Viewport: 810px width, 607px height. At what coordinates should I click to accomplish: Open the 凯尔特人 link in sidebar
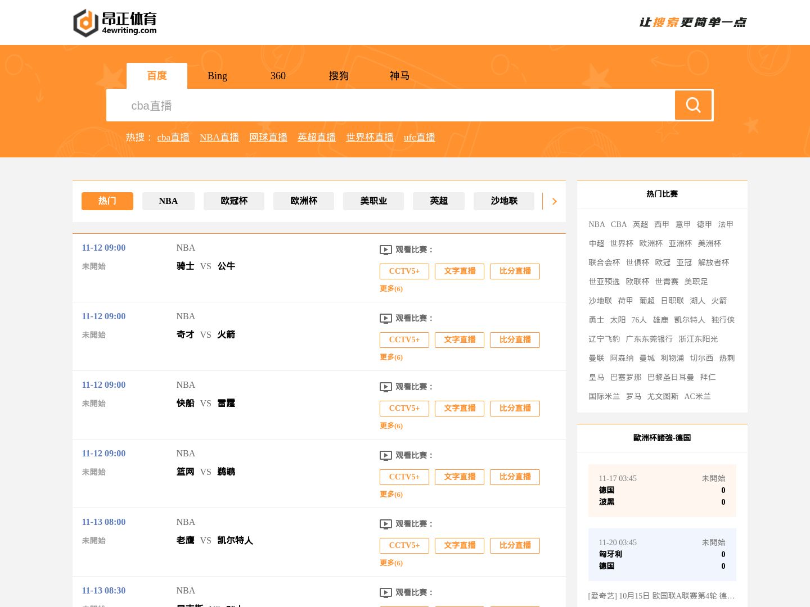tap(690, 320)
